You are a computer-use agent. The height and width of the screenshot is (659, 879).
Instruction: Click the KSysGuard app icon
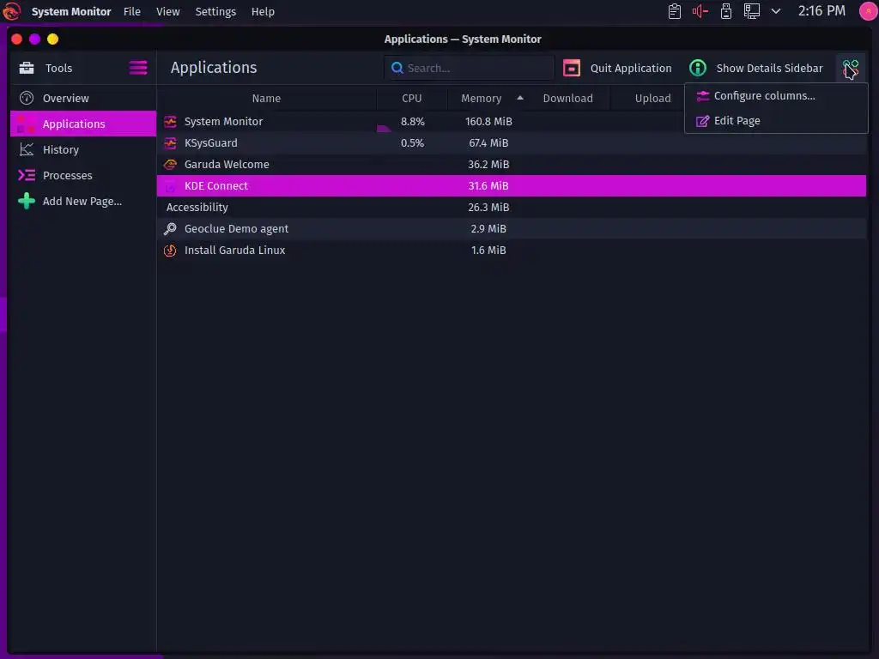click(x=170, y=143)
